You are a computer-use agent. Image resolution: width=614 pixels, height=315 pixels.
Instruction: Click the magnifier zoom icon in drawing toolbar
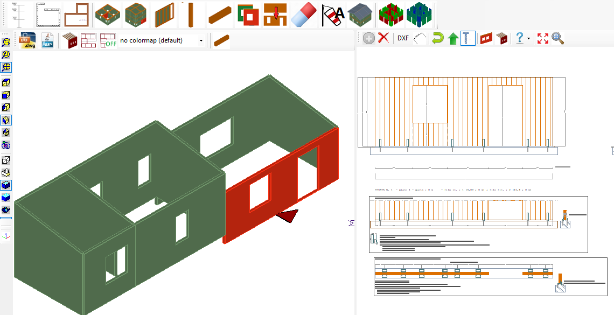tap(557, 38)
